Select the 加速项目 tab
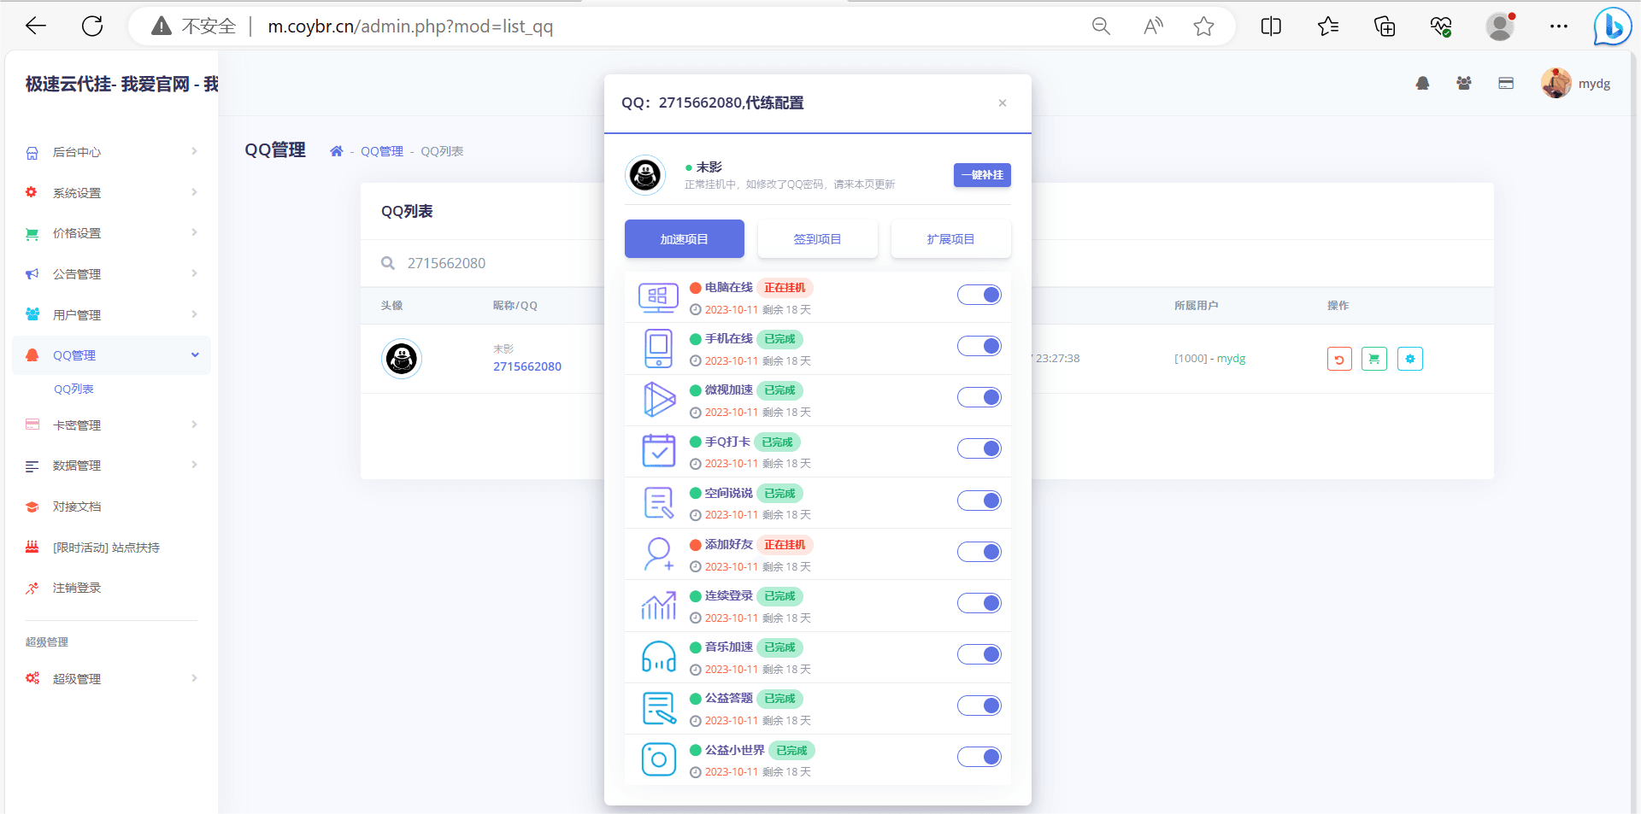 click(x=684, y=239)
